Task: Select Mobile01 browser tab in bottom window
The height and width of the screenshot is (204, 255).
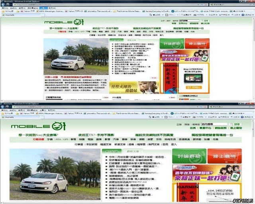Action: pyautogui.click(x=21, y=117)
